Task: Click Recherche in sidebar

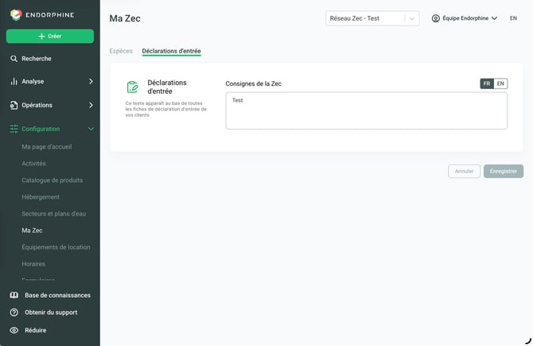Action: (37, 58)
